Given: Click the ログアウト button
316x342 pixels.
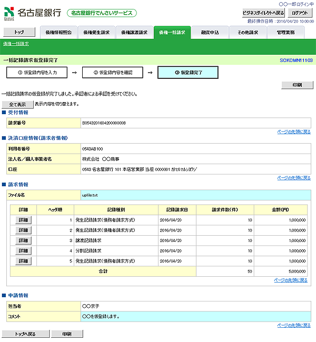Looking at the screenshot, I should click(300, 13).
